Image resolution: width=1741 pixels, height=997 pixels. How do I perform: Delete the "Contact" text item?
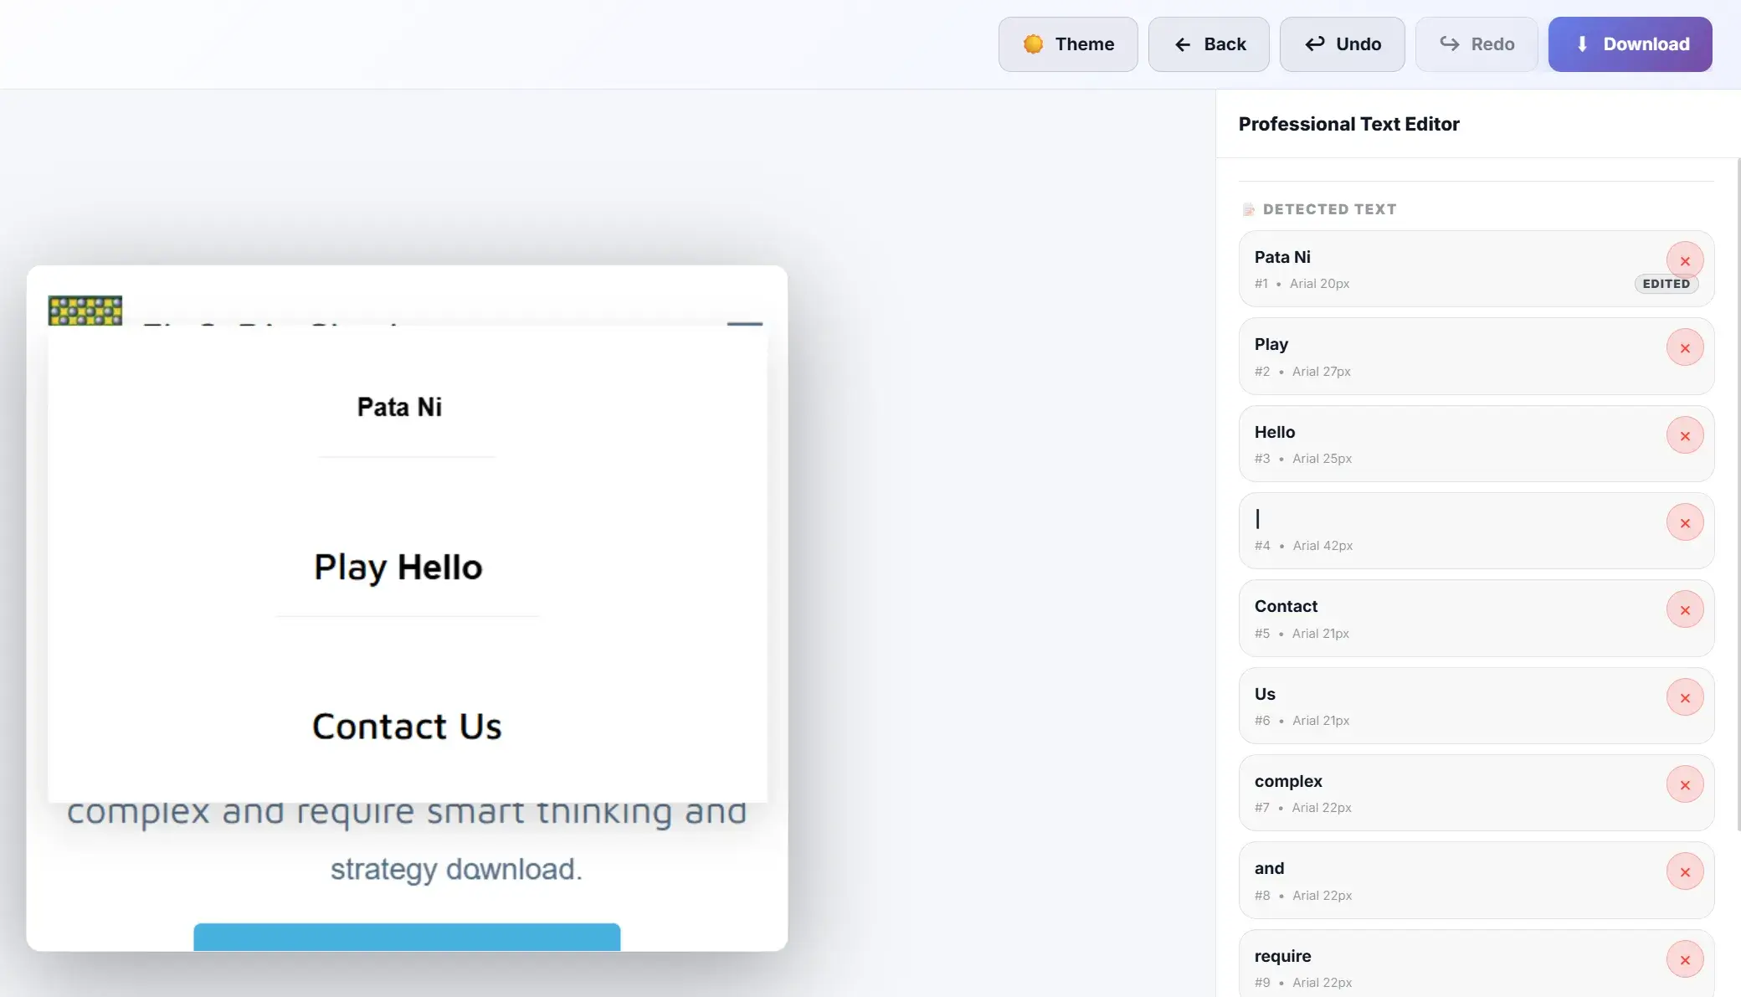pyautogui.click(x=1684, y=610)
